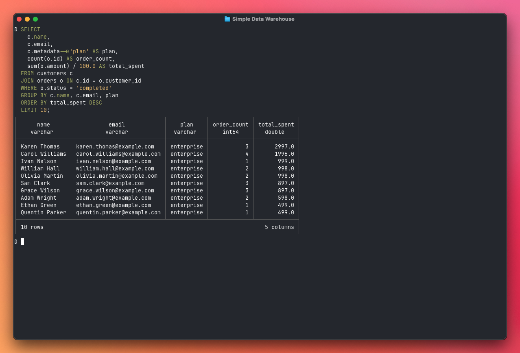
Task: Click the 2997.0 total_spent value
Action: [x=284, y=147]
